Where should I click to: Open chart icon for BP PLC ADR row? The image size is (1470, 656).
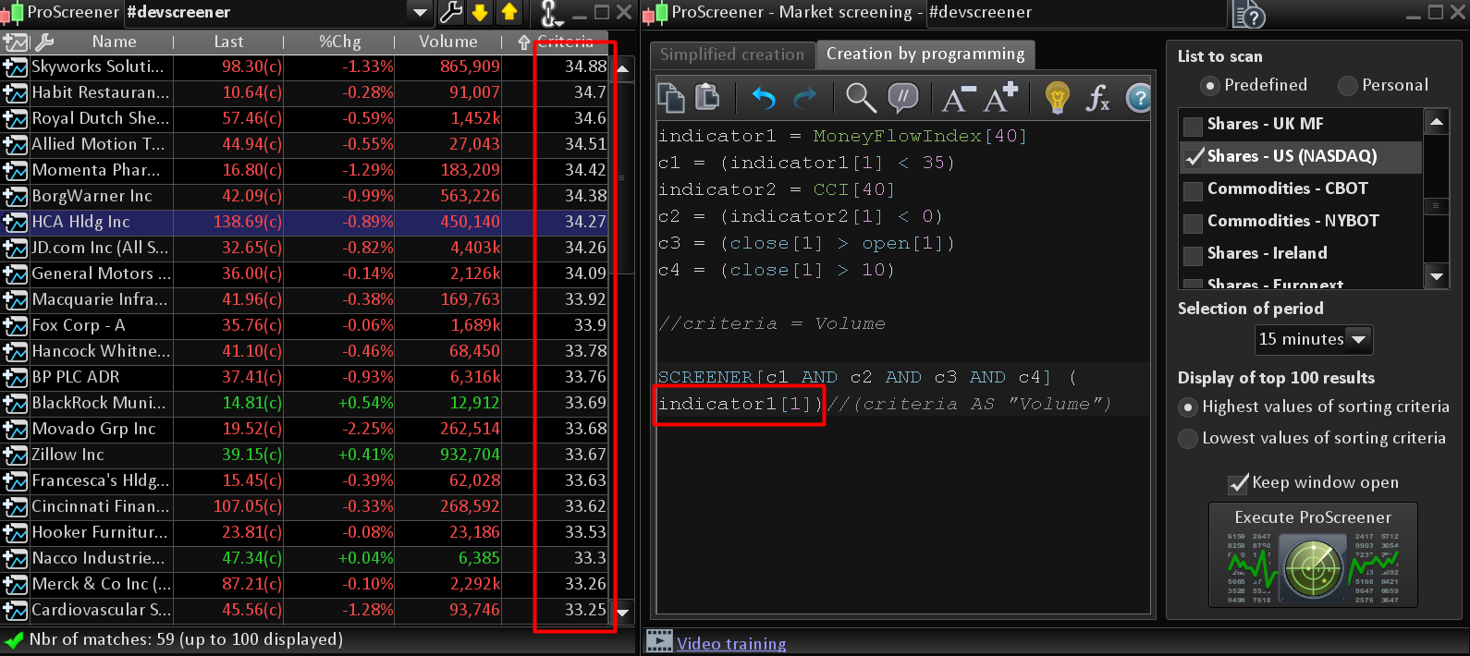pos(15,377)
